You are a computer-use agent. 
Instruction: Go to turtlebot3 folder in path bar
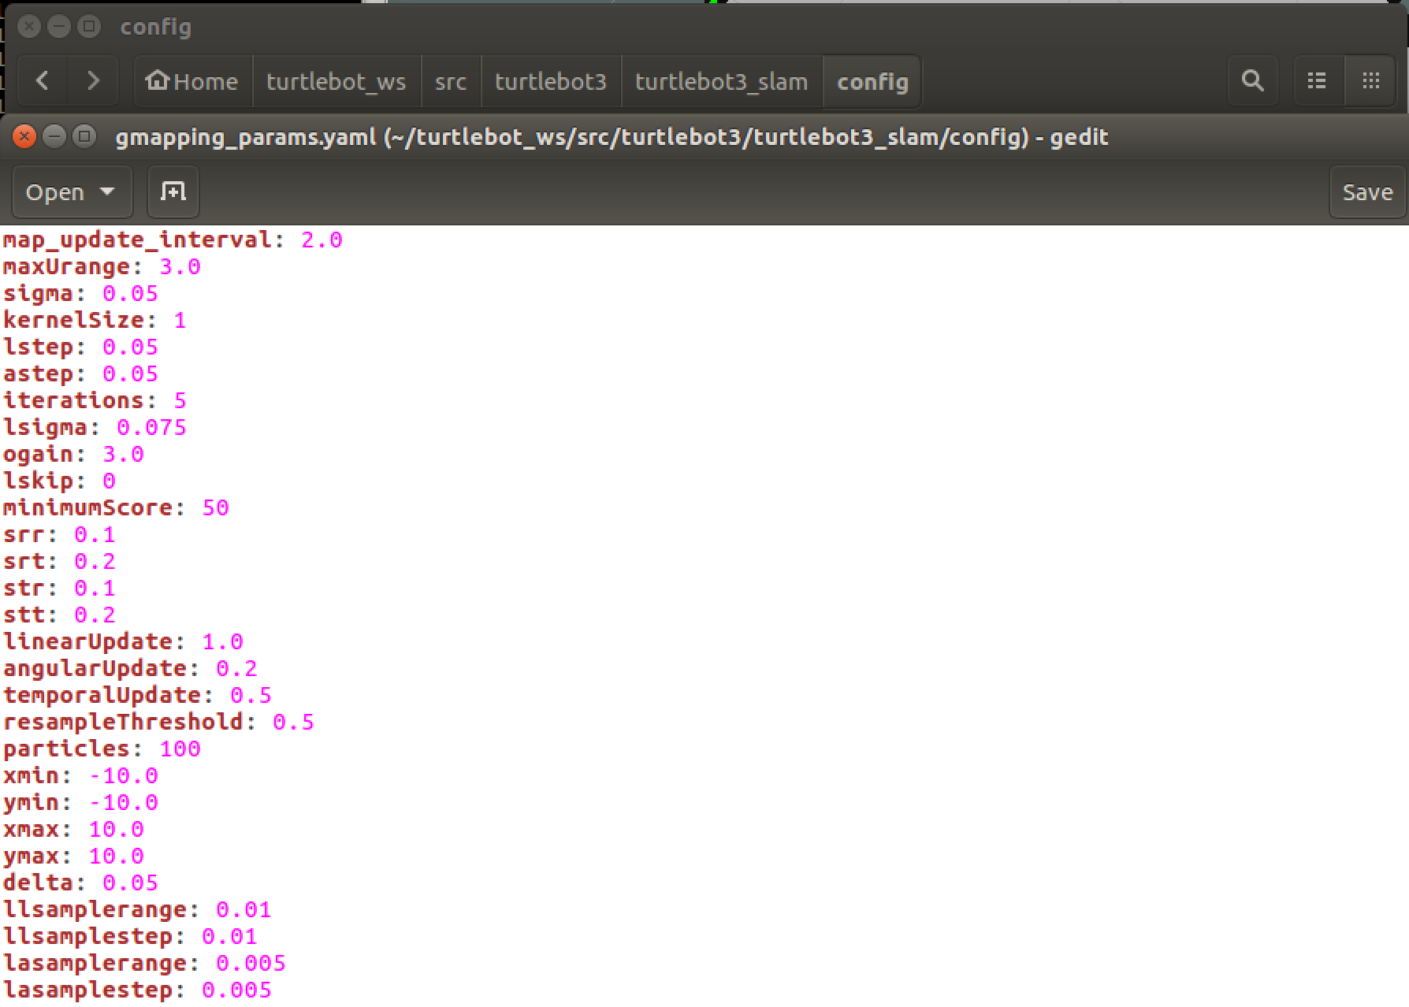point(551,80)
